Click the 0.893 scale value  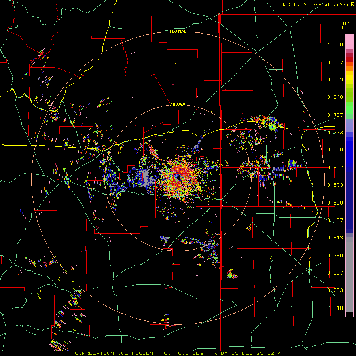pos(335,80)
